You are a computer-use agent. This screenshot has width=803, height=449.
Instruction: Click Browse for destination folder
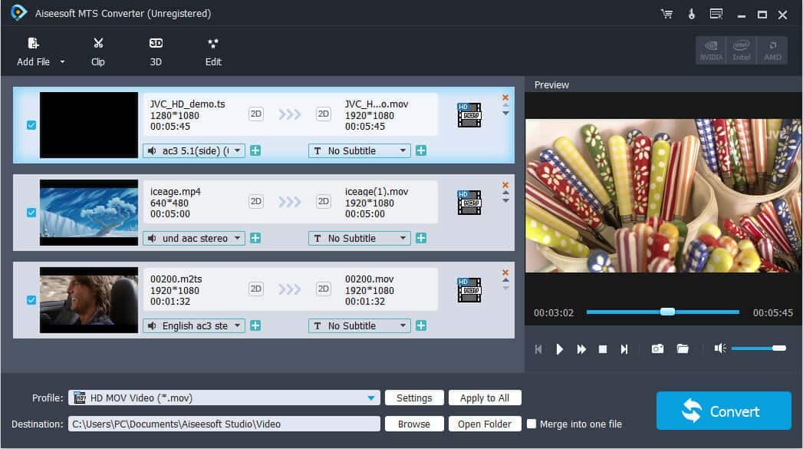[x=414, y=424]
